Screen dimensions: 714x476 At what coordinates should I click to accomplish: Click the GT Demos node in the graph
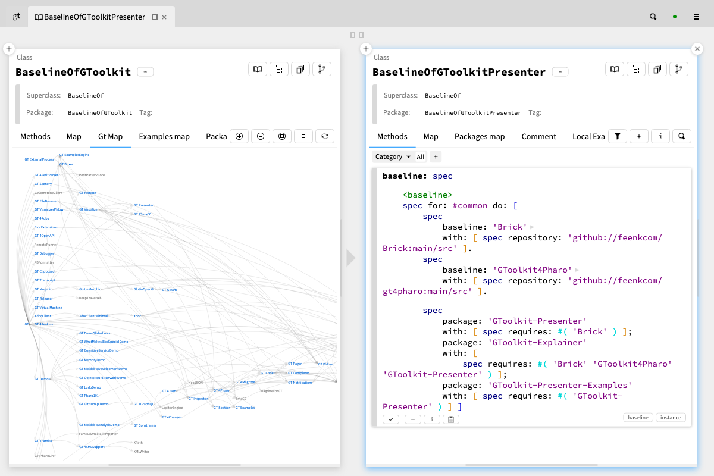coord(43,379)
